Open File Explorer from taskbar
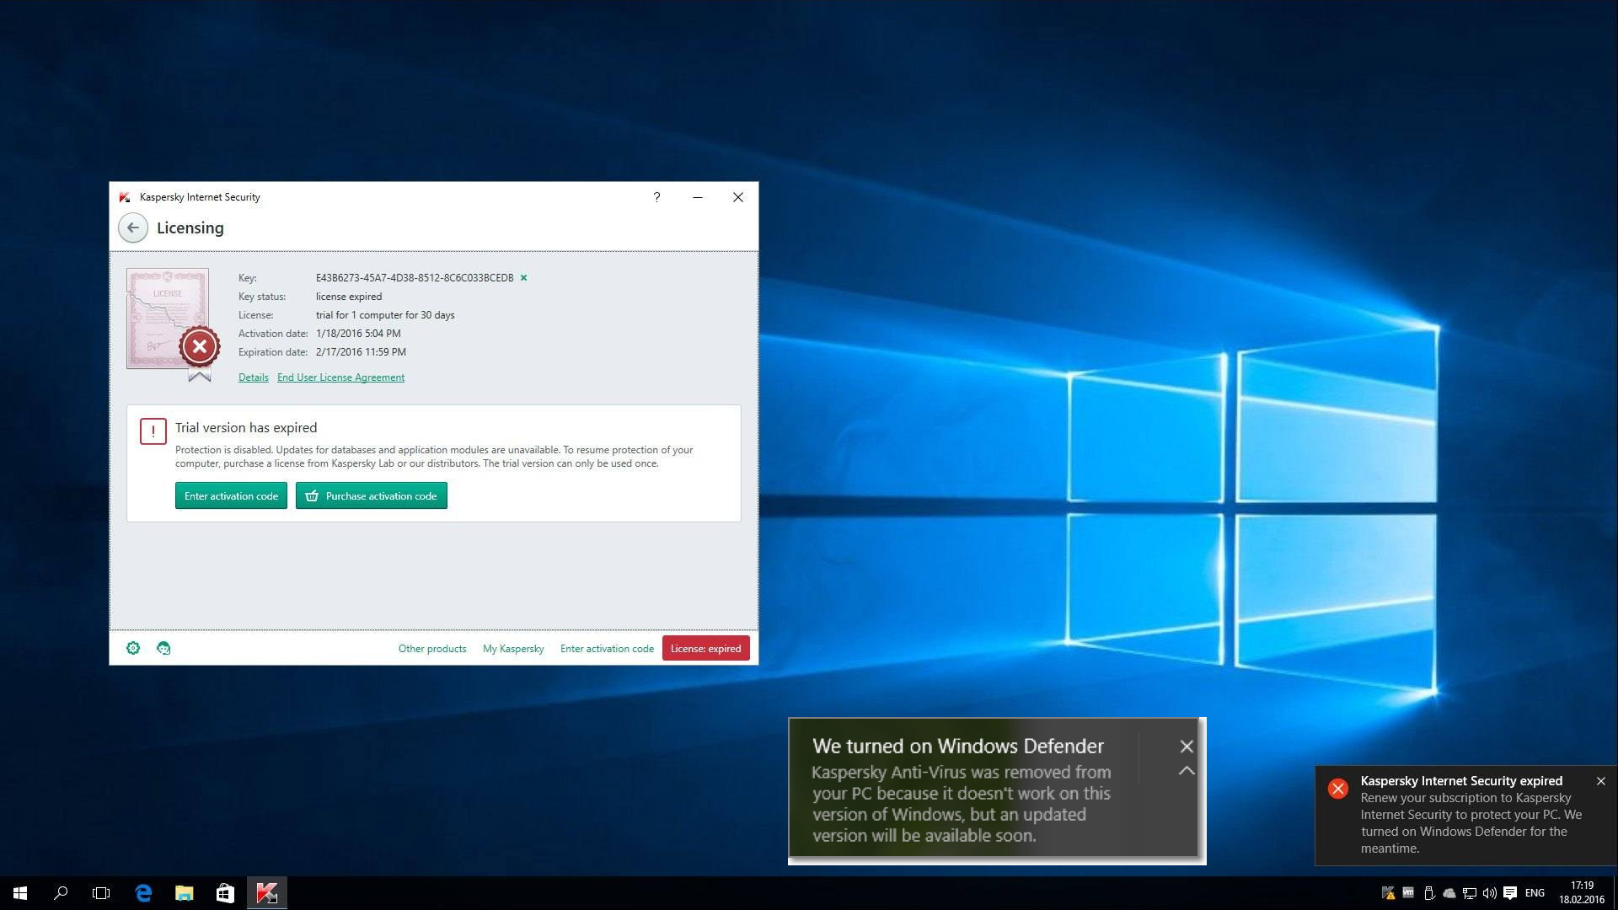Viewport: 1618px width, 910px height. [184, 893]
